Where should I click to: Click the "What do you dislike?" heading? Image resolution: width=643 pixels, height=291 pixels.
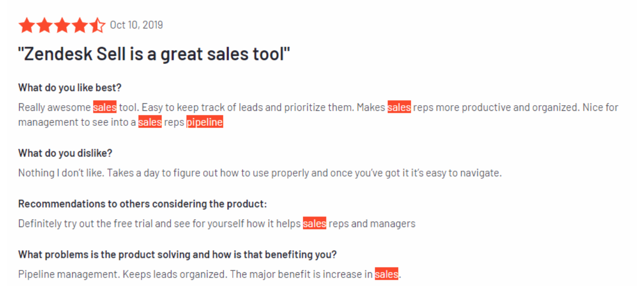point(65,153)
